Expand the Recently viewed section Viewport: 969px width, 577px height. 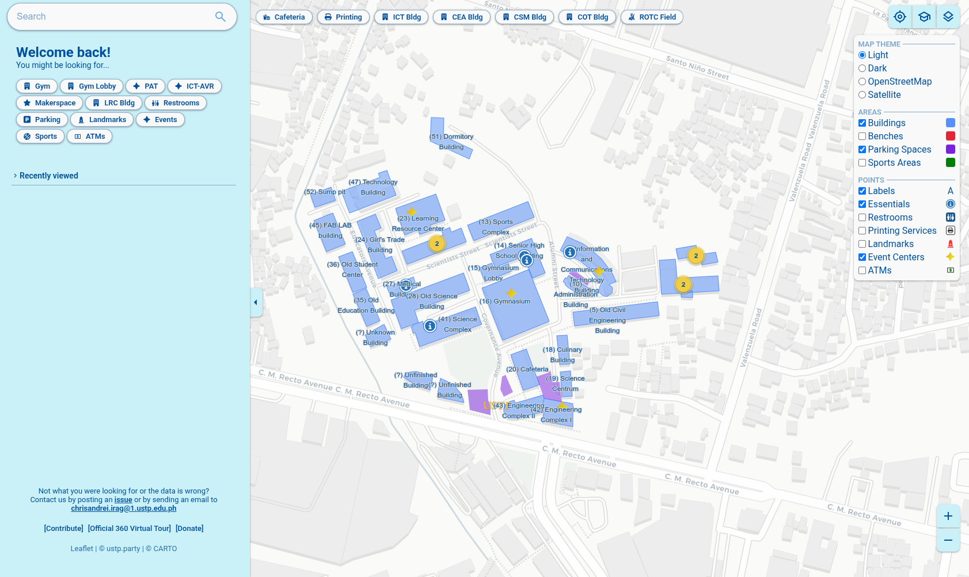[x=48, y=176]
